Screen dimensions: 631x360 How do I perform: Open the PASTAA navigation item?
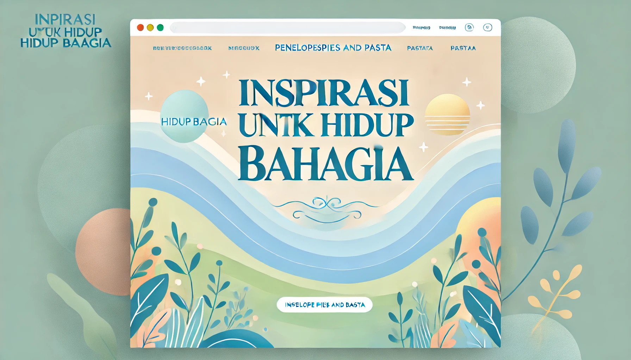(x=463, y=48)
